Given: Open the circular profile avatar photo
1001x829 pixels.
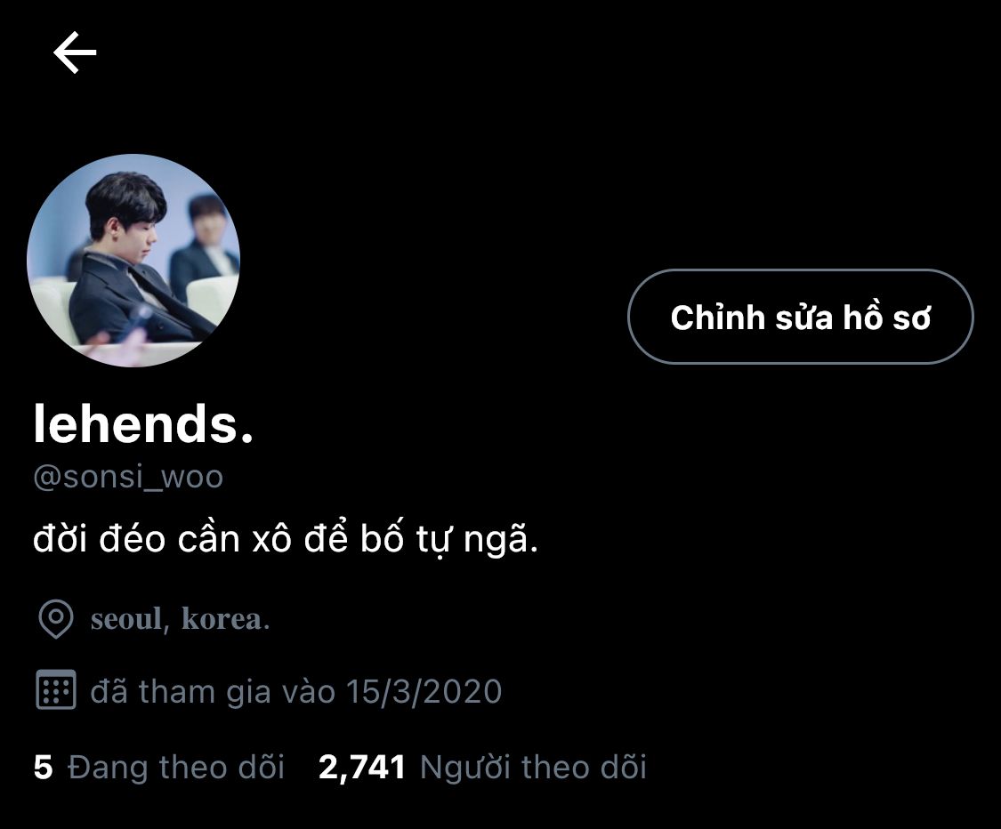Looking at the screenshot, I should click(133, 261).
